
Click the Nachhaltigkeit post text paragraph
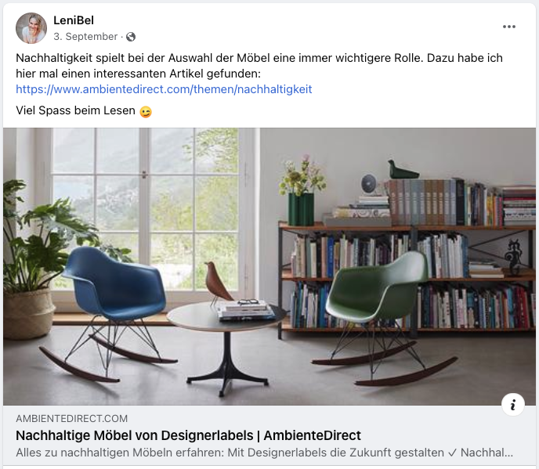pos(259,66)
